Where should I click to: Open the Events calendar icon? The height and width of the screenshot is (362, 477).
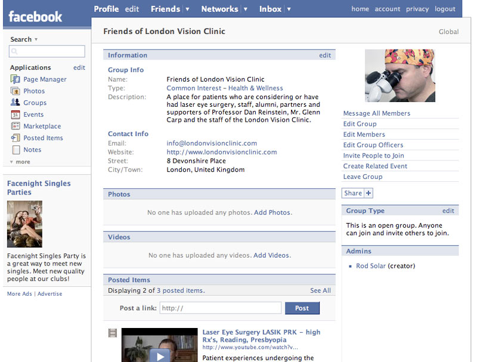(x=16, y=115)
